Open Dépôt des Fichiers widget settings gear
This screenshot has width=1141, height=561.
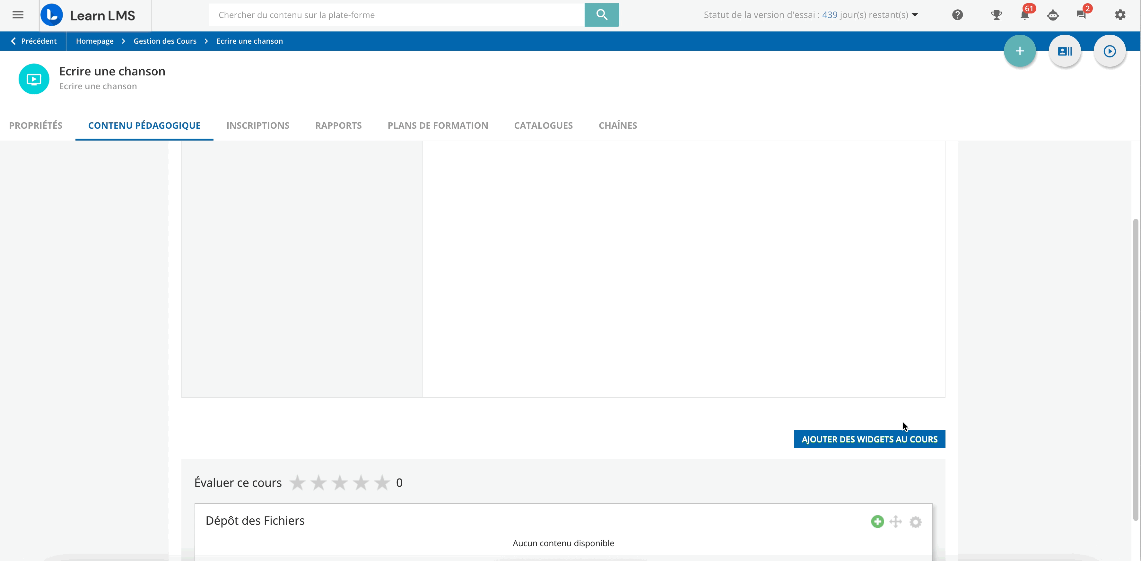915,522
